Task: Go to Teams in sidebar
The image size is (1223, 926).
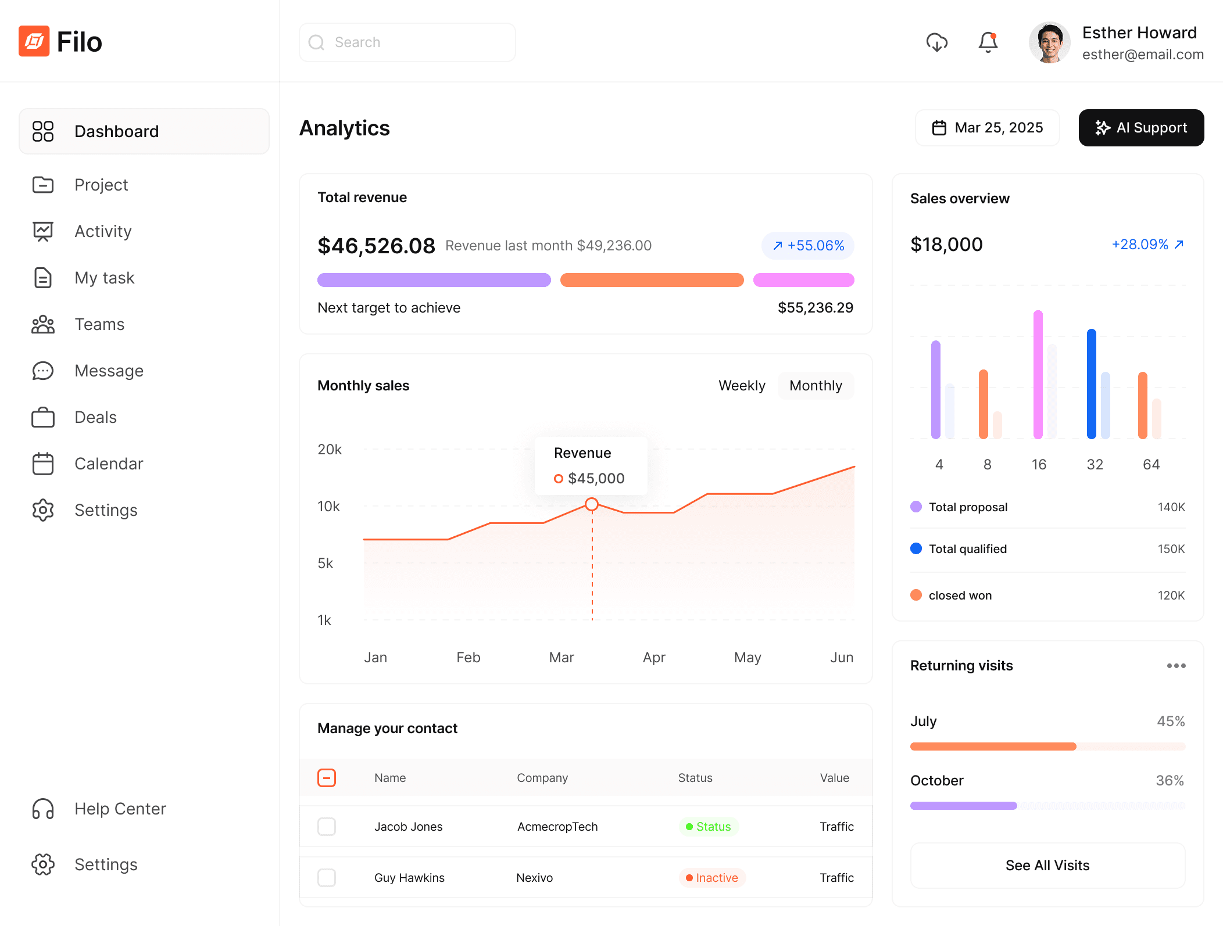Action: point(99,324)
